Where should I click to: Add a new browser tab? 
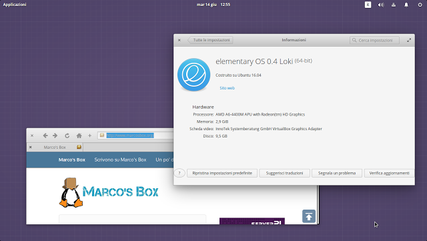tap(89, 136)
